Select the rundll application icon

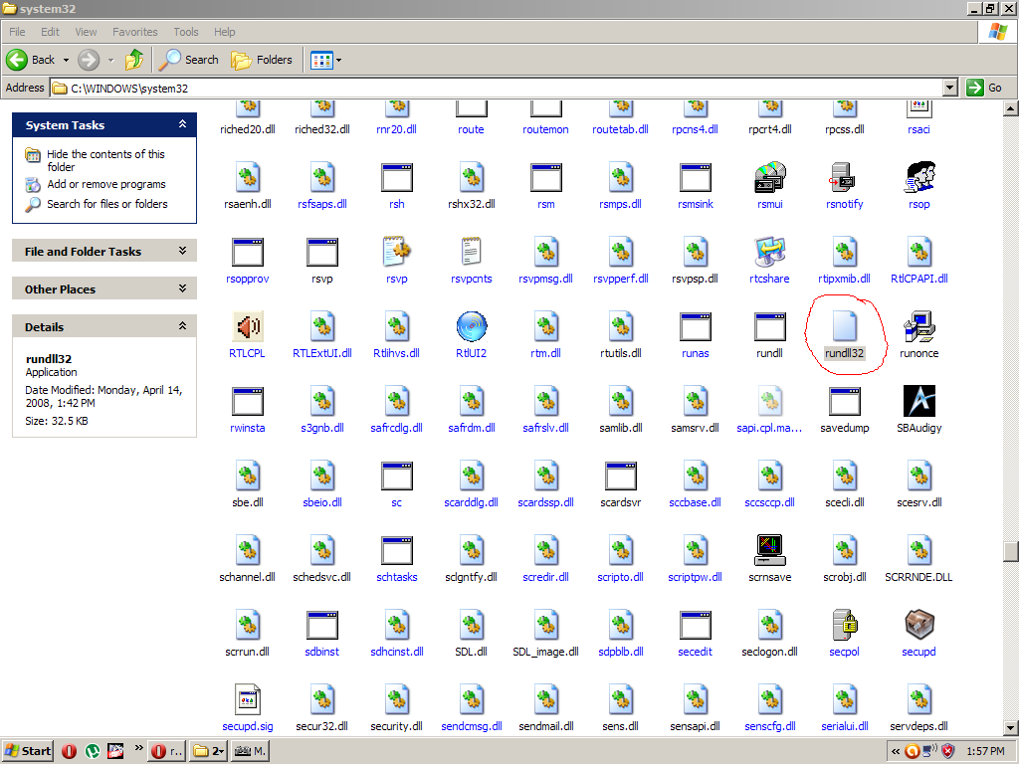tap(769, 326)
